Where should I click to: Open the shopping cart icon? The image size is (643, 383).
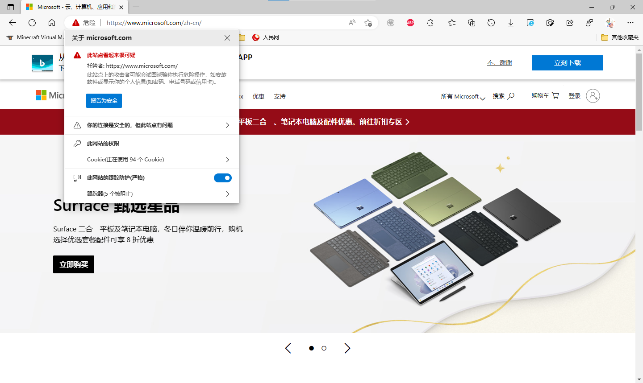point(555,95)
